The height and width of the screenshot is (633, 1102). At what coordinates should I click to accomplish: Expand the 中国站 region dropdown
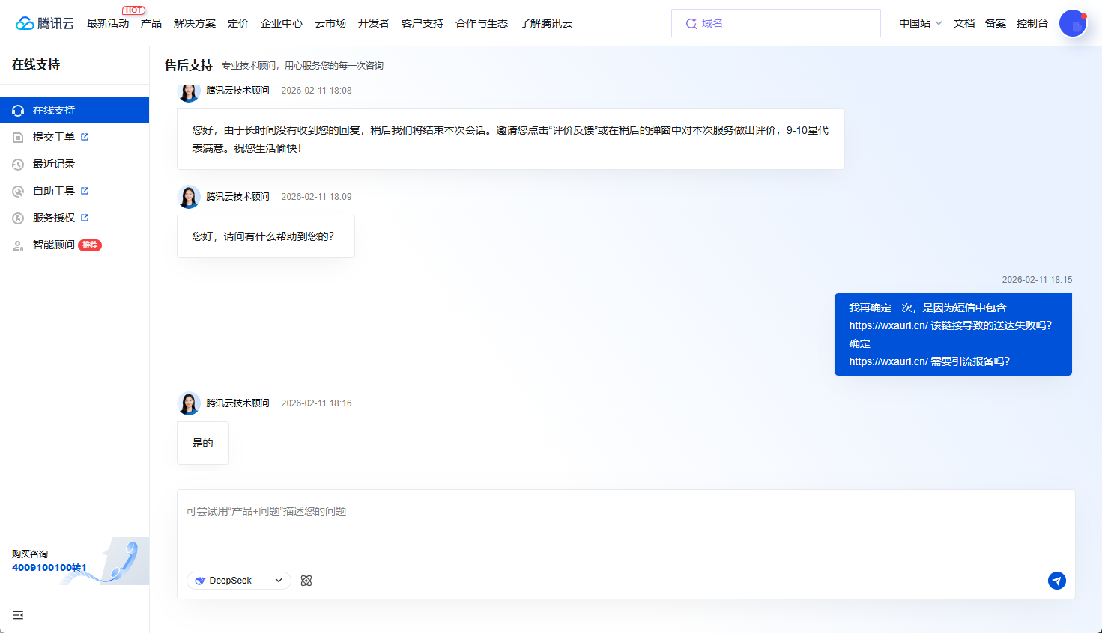pos(921,23)
